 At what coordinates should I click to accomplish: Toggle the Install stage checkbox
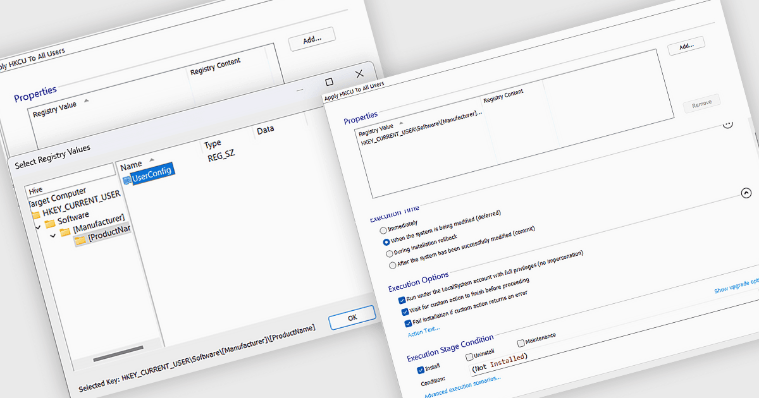(x=421, y=370)
